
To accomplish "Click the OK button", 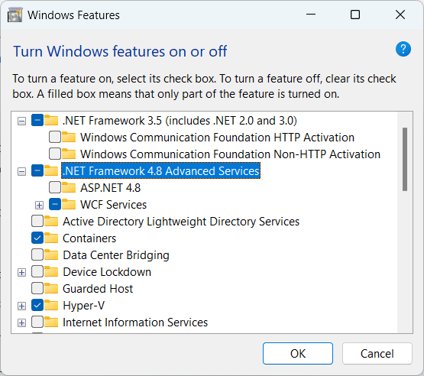I will click(298, 354).
